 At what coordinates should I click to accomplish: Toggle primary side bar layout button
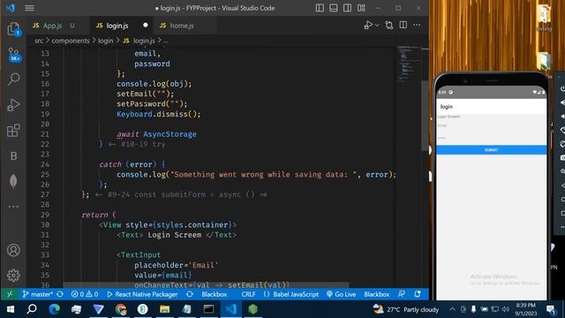coord(320,8)
